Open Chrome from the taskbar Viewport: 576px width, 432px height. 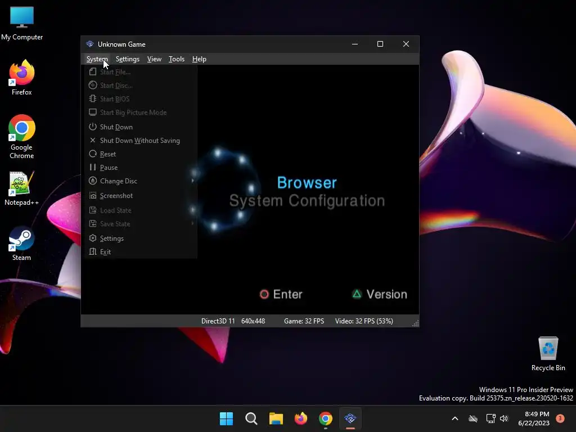click(x=326, y=418)
